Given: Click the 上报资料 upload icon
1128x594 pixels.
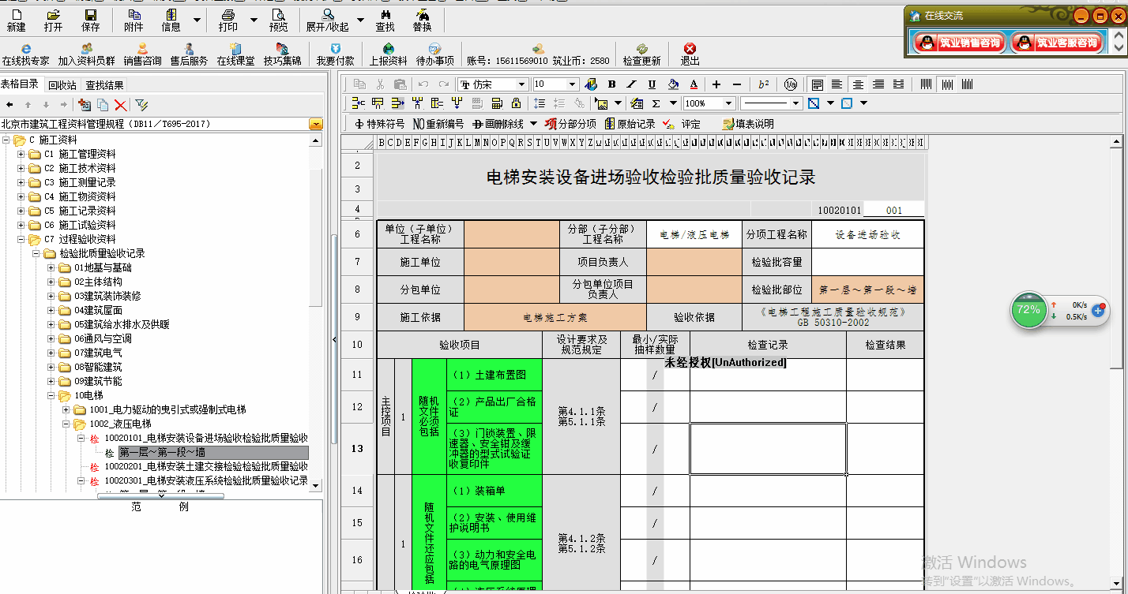Looking at the screenshot, I should pos(388,54).
